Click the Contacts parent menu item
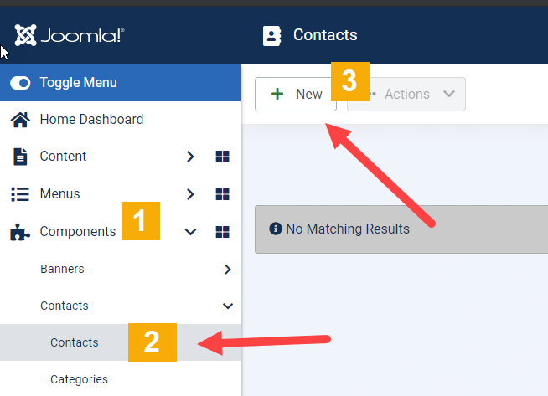This screenshot has width=548, height=396. [65, 306]
